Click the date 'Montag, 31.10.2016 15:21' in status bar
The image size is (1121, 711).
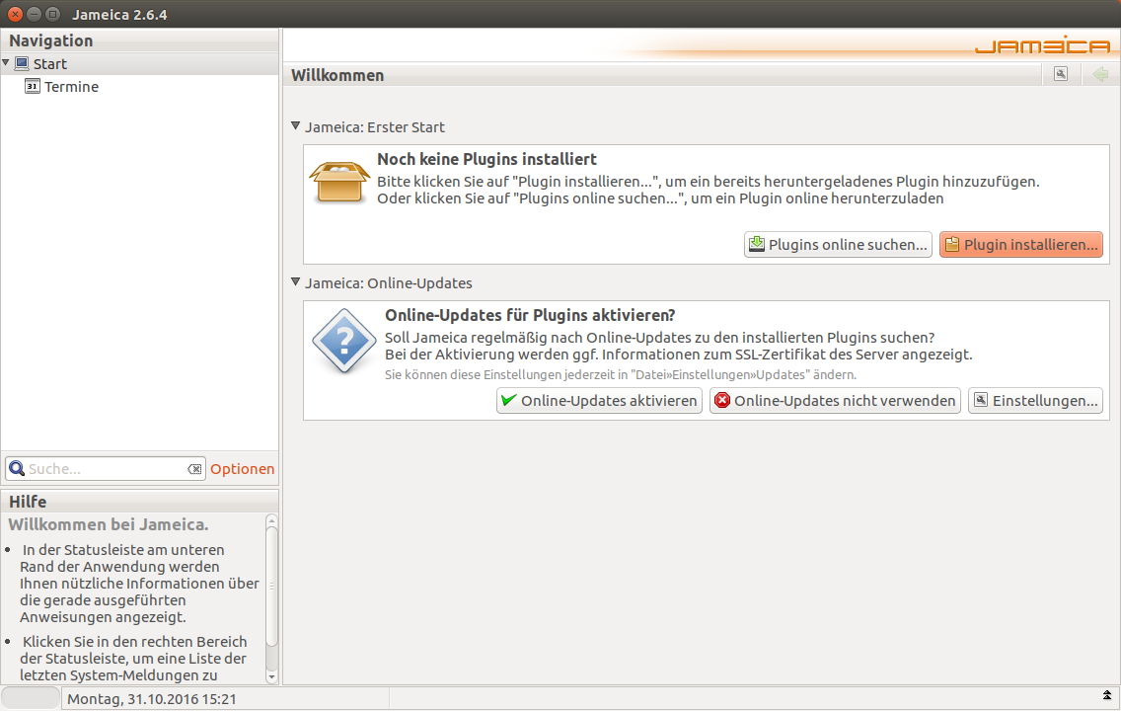152,699
